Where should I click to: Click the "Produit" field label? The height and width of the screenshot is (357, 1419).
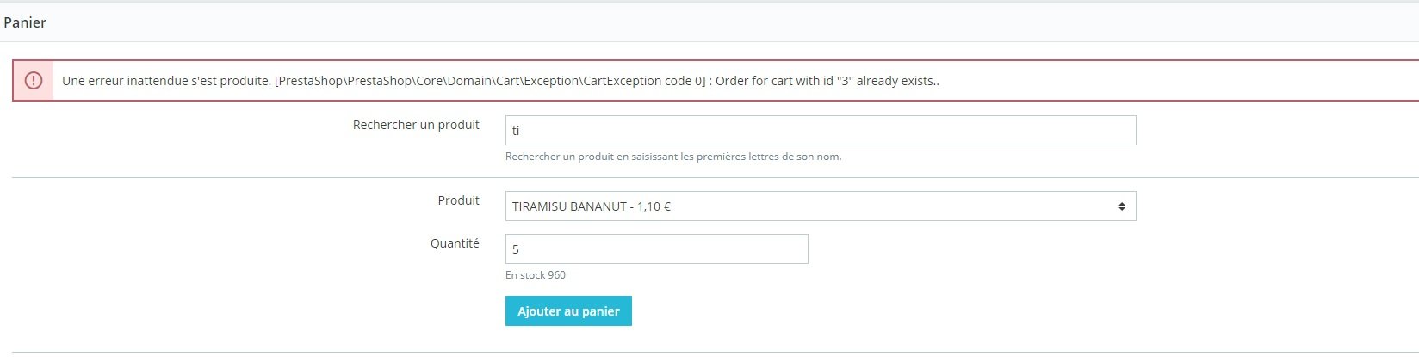[x=458, y=200]
